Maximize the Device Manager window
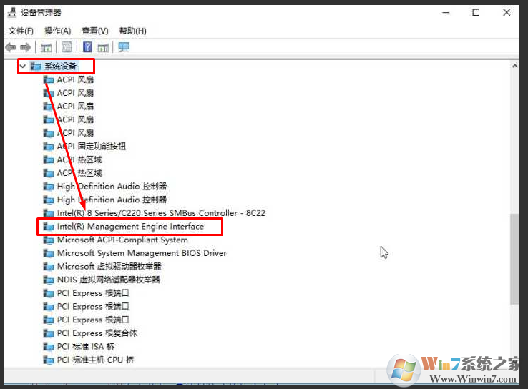The image size is (528, 389). point(476,13)
